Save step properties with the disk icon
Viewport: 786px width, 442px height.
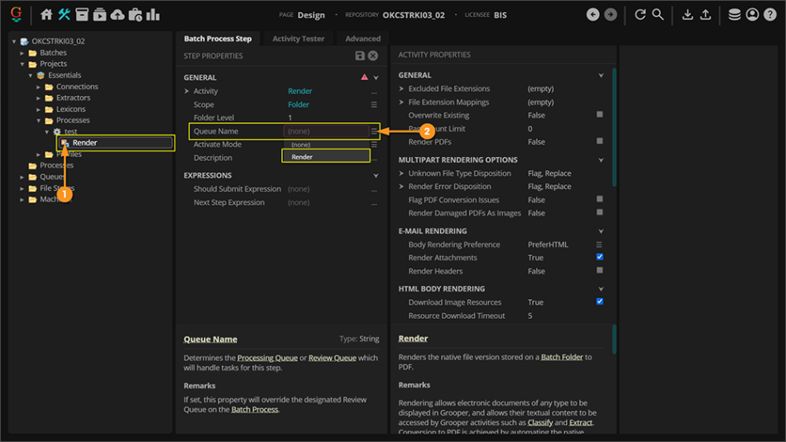(360, 55)
